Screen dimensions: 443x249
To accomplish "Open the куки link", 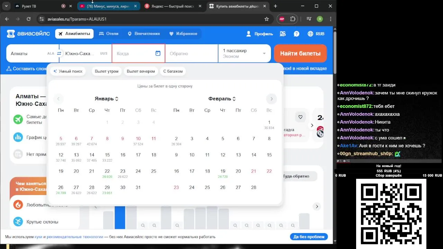I will click(x=38, y=237).
